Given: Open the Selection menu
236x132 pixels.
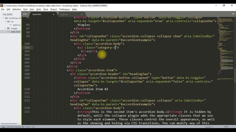Looking at the screenshot, I should pos(17,9).
